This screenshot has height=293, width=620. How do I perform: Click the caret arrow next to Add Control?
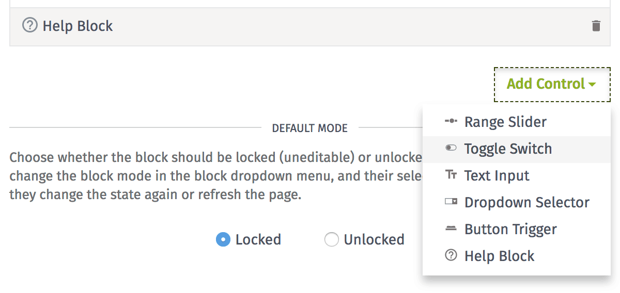click(592, 85)
